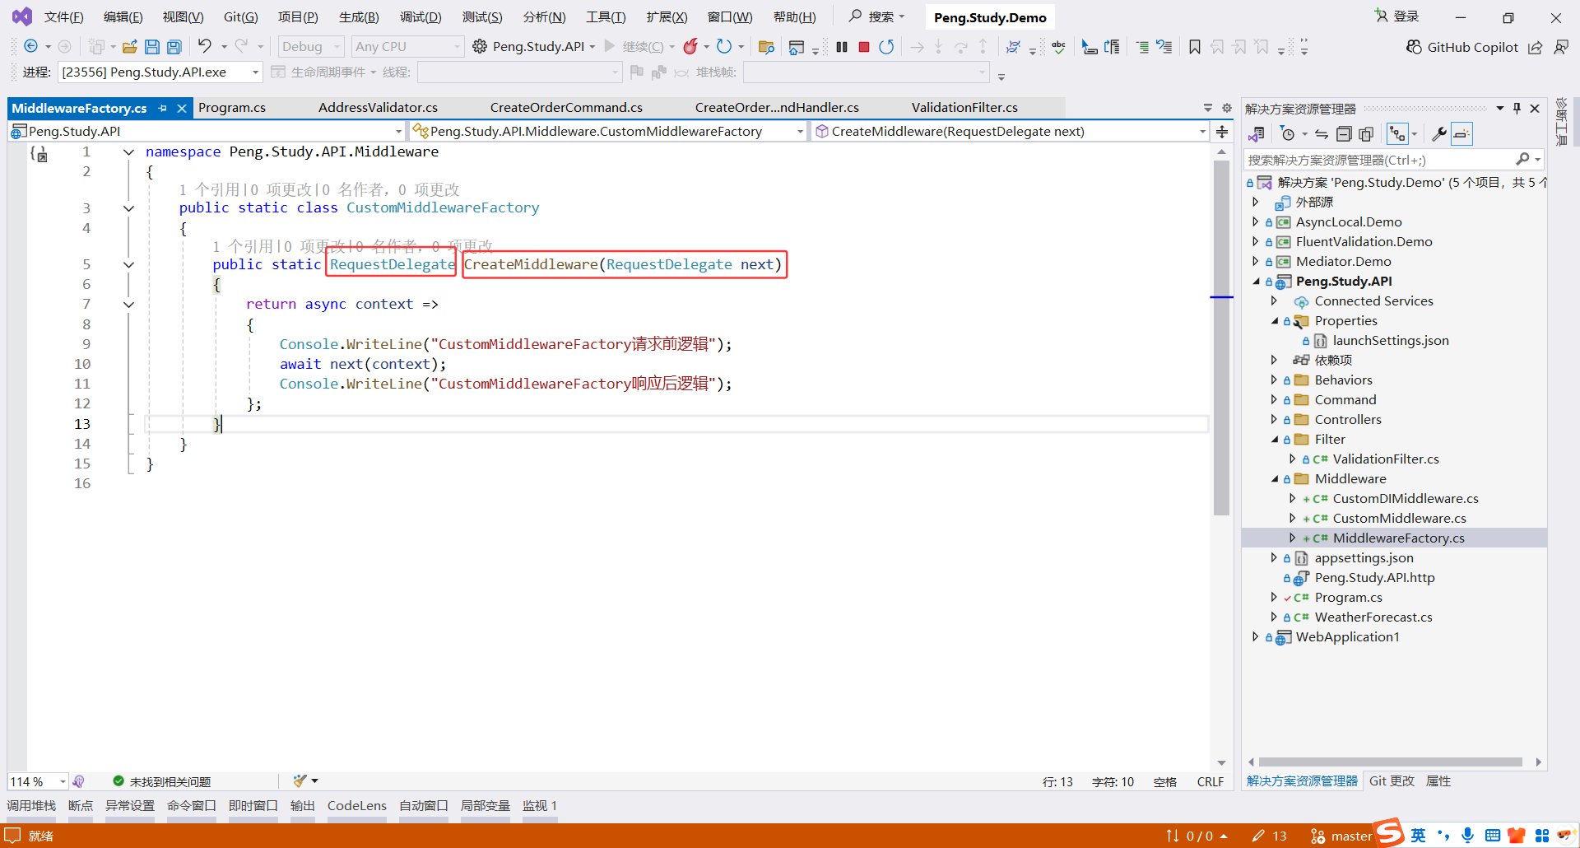Stop debugging with the red square
Screen dimensions: 1580x848
click(864, 47)
